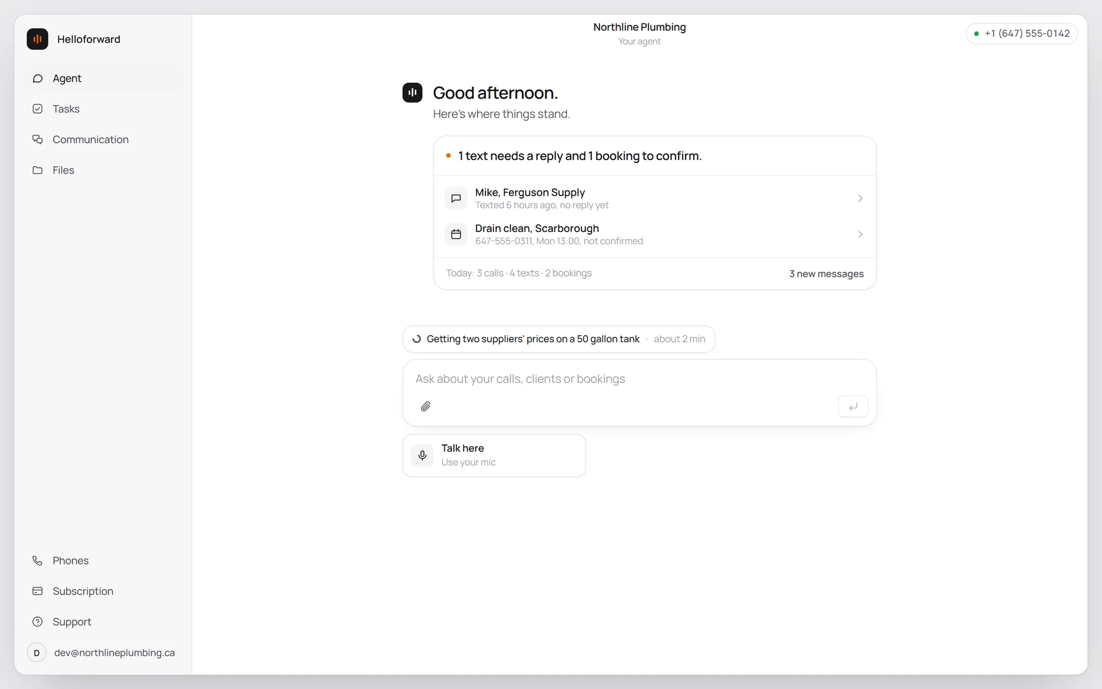This screenshot has width=1102, height=689.
Task: Click the calendar icon for Drain clean, Scarborough
Action: (x=456, y=234)
